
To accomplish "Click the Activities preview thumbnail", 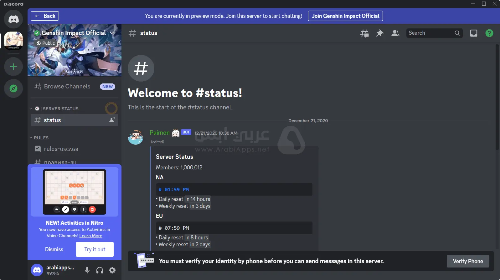I will click(75, 192).
